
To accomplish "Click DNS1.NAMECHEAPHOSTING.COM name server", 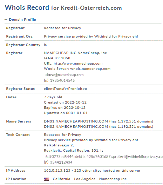I will (76, 121).
